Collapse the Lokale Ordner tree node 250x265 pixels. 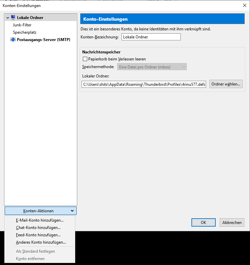[8, 18]
